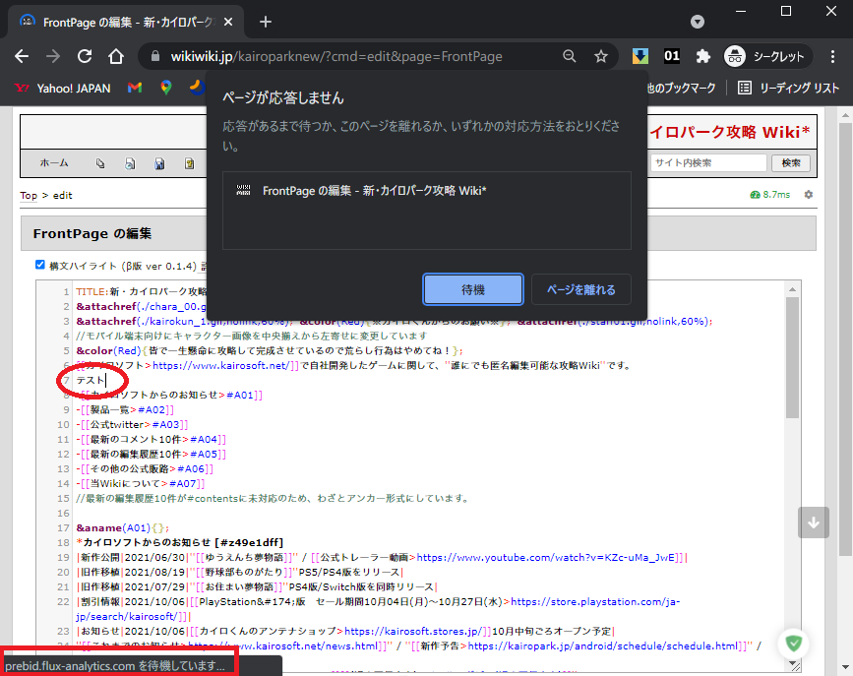Click the scroll-down arrow button beside the editor
The width and height of the screenshot is (853, 676).
(x=814, y=522)
